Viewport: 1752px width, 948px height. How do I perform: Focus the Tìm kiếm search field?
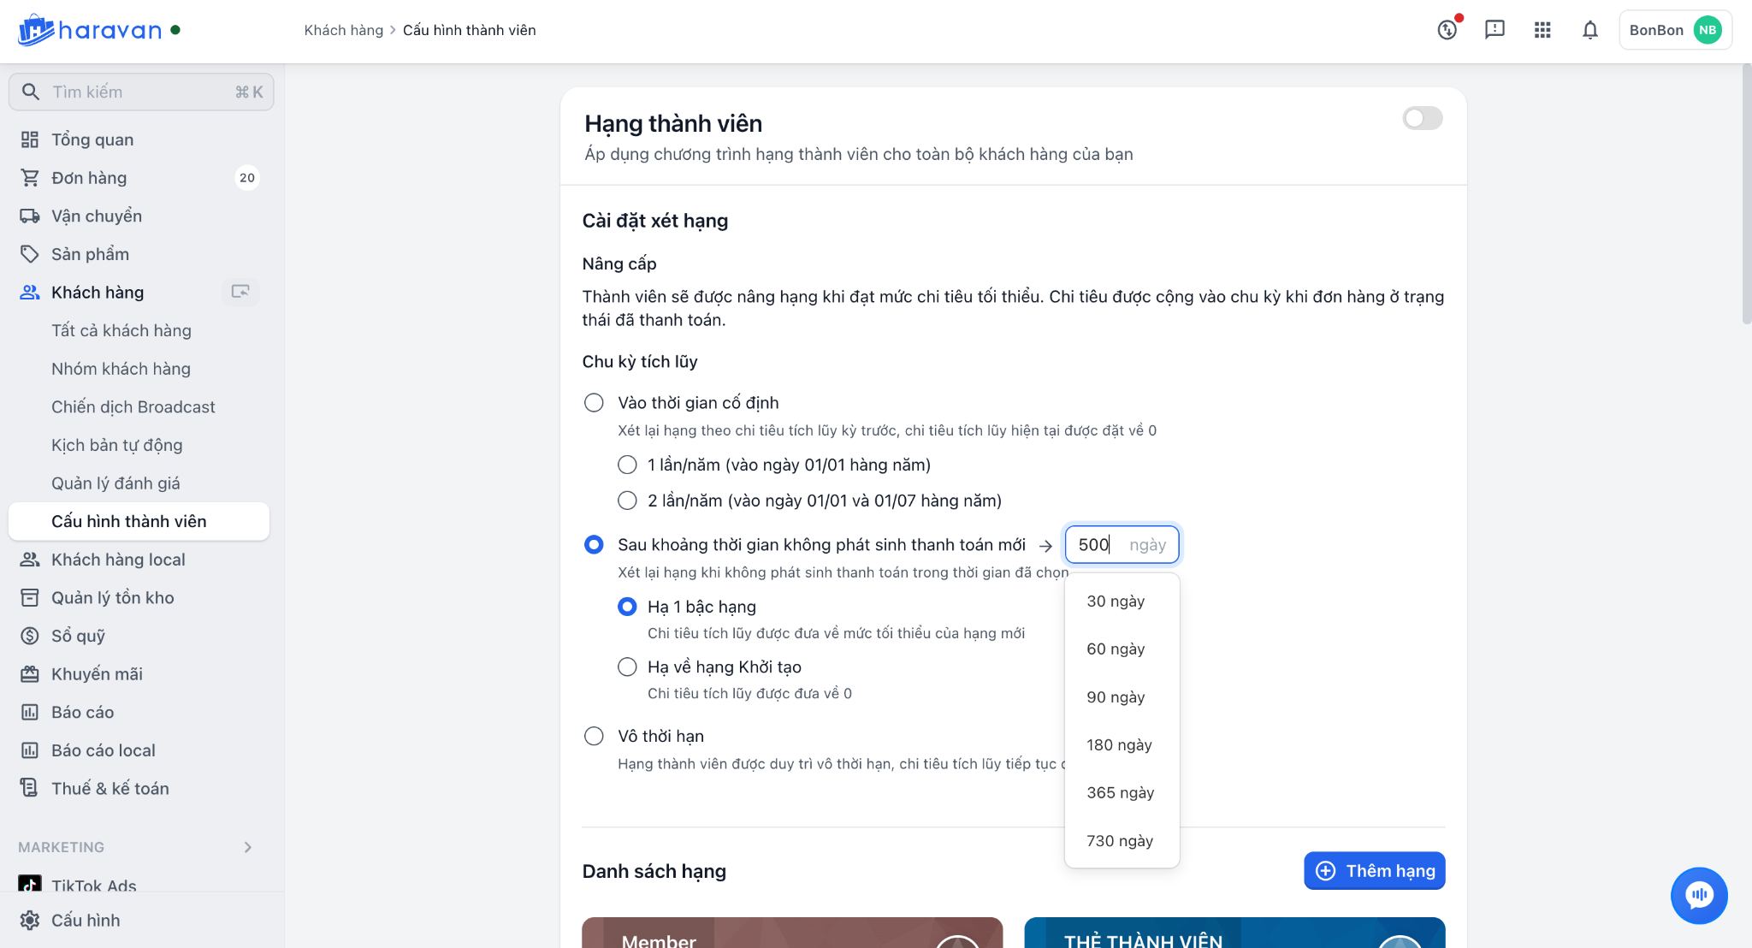[x=141, y=92]
